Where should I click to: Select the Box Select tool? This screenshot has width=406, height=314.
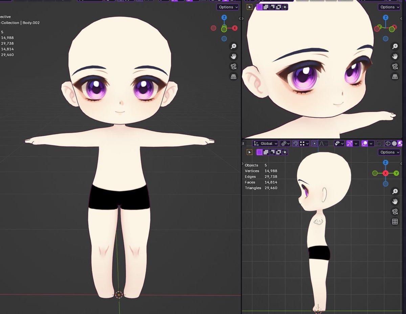(x=260, y=7)
